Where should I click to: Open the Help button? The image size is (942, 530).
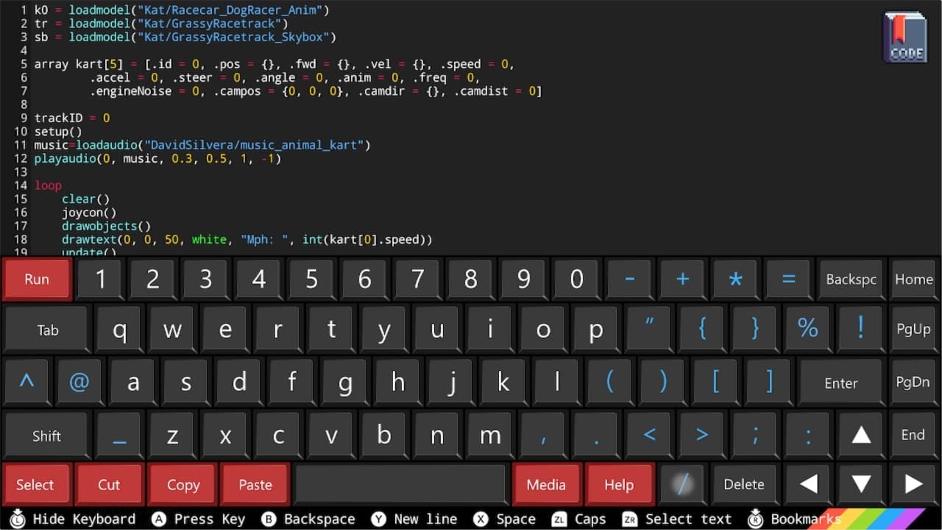(619, 484)
